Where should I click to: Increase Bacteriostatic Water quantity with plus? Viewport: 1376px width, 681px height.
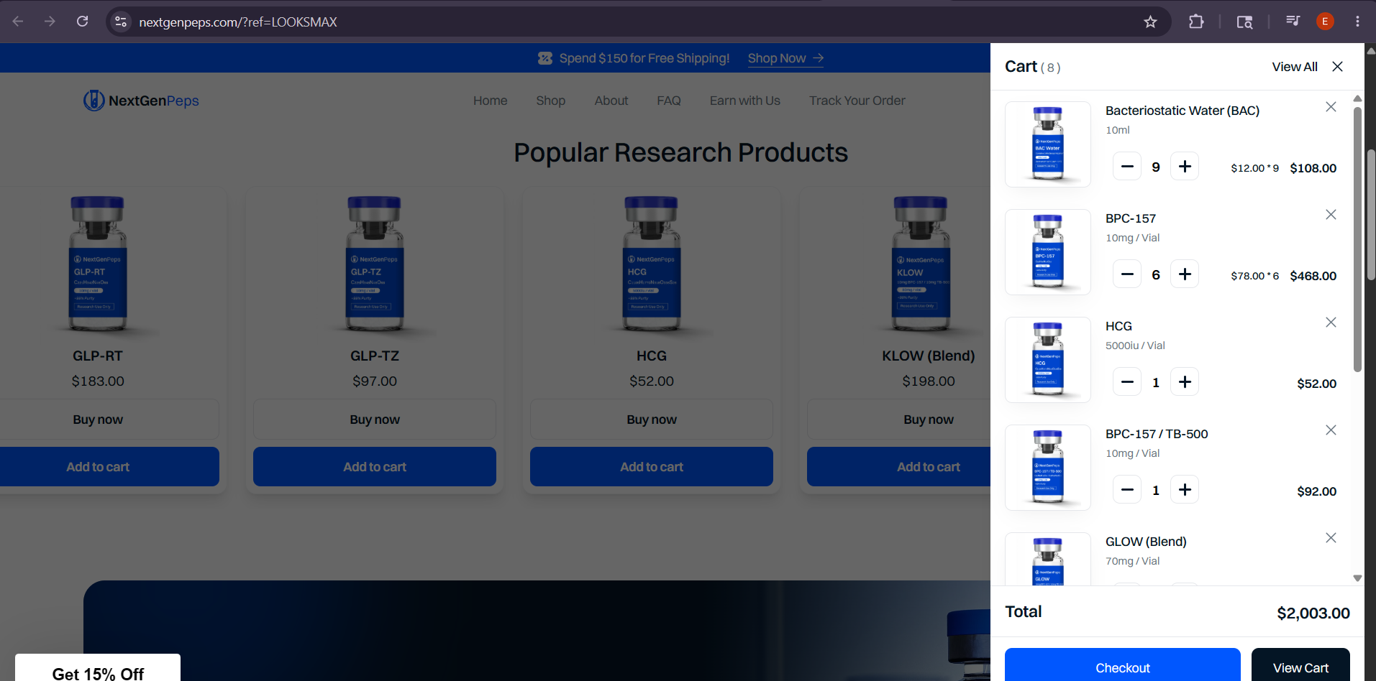click(x=1185, y=167)
